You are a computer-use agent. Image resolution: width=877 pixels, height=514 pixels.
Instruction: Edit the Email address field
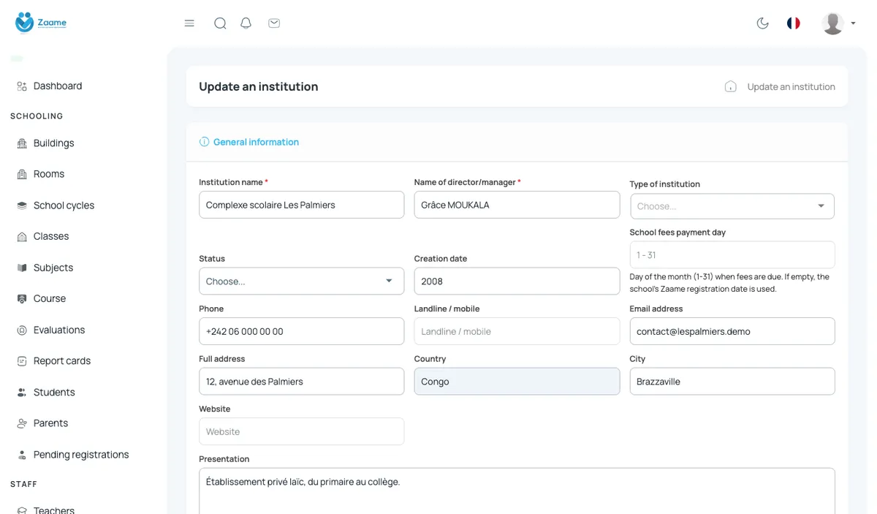732,331
